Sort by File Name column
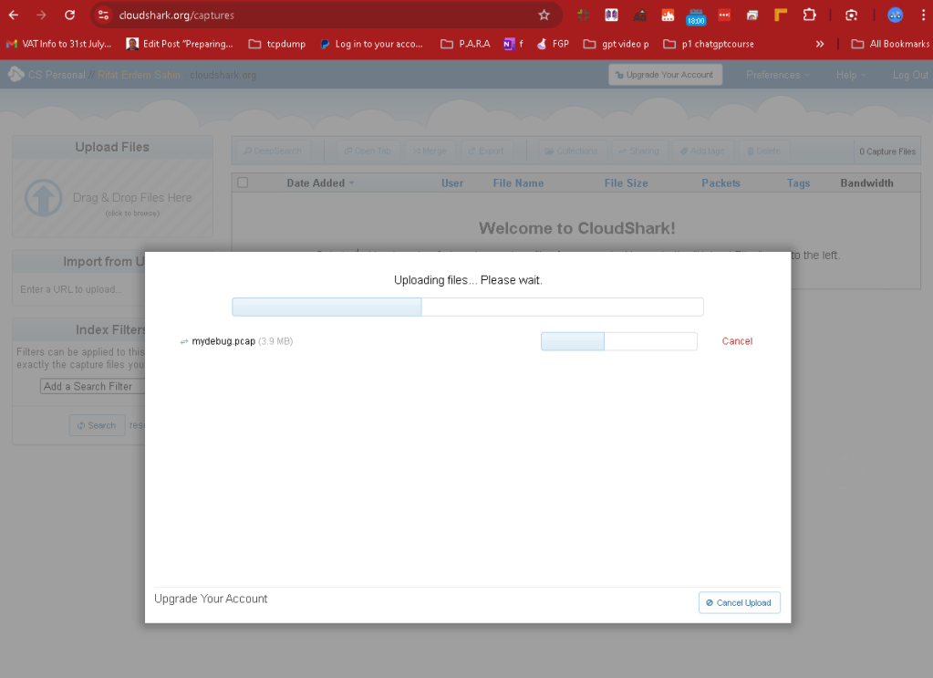Screen dimensions: 933x678 click(x=518, y=183)
